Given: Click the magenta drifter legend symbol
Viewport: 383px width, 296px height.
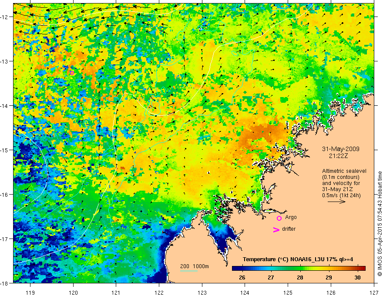Looking at the screenshot, I should [276, 229].
